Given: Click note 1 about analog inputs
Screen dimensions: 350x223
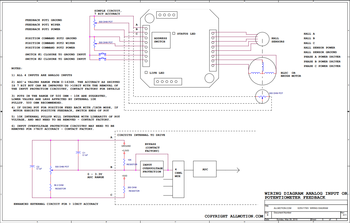Looking at the screenshot, I should [42, 75].
